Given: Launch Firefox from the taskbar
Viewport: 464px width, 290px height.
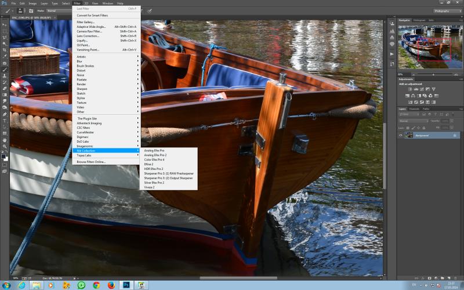Looking at the screenshot, I should [111, 285].
